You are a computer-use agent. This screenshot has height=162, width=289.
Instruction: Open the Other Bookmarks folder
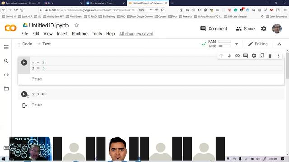pyautogui.click(x=276, y=16)
